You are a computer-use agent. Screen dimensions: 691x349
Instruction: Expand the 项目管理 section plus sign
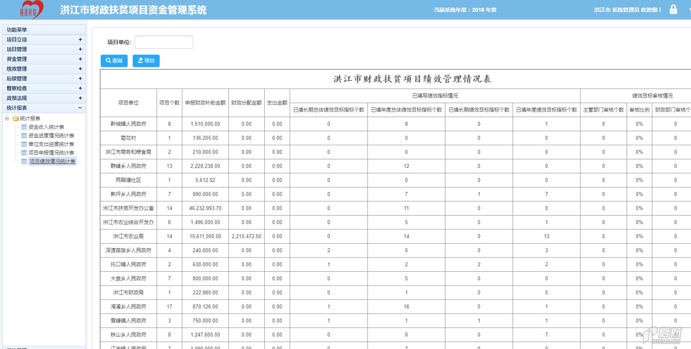(x=80, y=49)
